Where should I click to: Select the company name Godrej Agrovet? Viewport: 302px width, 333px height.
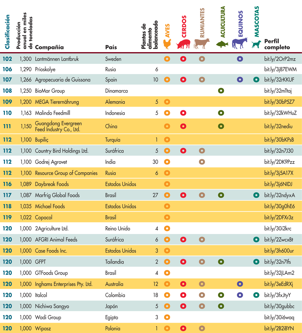[x=51, y=162]
